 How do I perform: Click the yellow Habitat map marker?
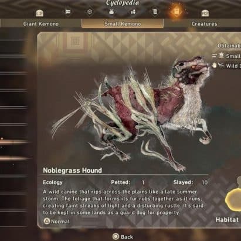click(233, 200)
